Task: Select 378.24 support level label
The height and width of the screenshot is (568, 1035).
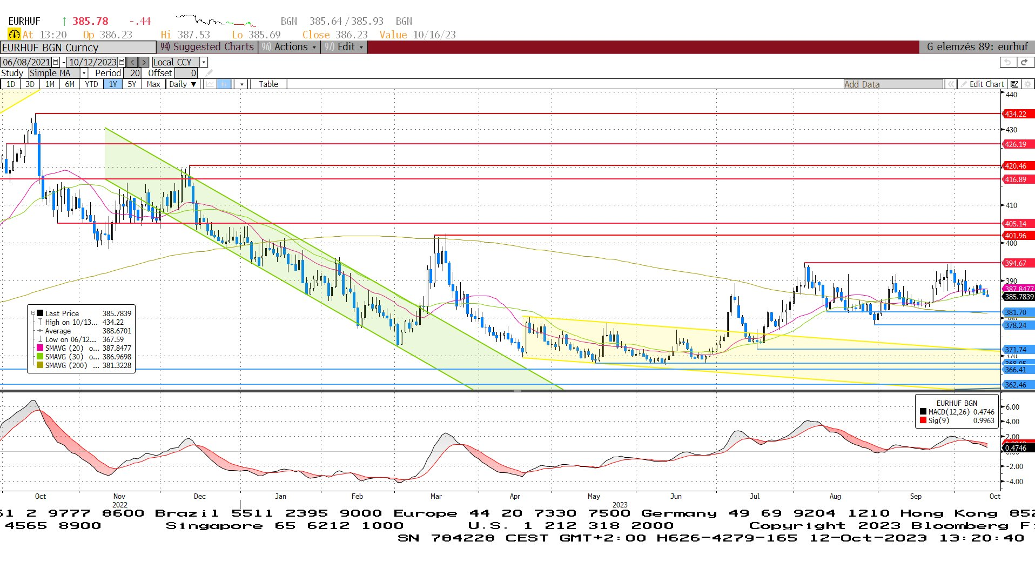Action: 1018,325
